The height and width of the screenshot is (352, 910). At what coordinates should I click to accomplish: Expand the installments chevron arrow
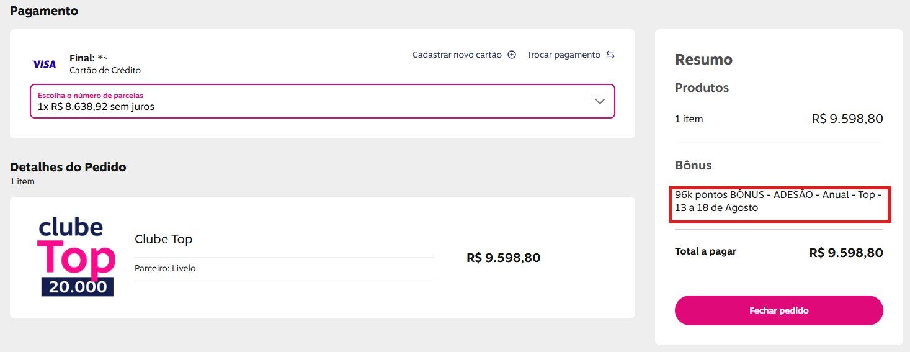tap(599, 101)
